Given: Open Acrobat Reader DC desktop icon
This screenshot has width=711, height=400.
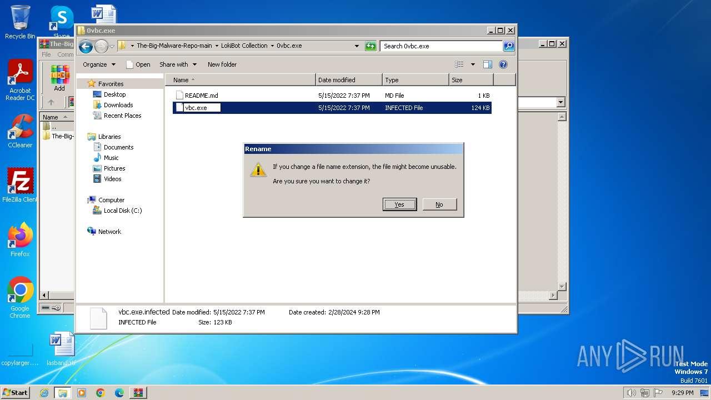Looking at the screenshot, I should tap(20, 81).
